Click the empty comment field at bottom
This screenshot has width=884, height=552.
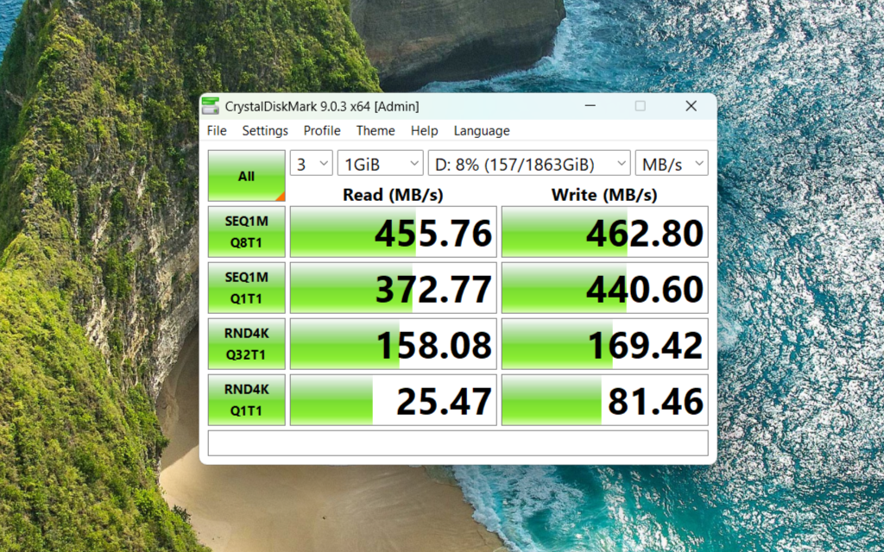(458, 442)
